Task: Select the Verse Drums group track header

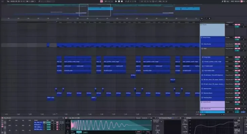Action: 212,102
